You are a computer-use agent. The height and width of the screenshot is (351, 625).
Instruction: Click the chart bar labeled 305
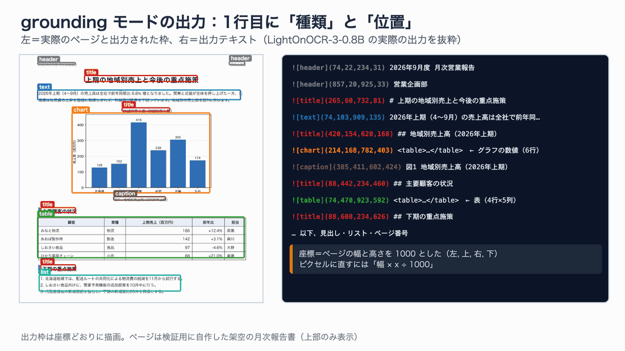tap(178, 164)
